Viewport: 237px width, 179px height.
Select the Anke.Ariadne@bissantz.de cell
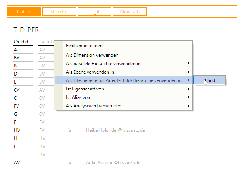pyautogui.click(x=112, y=163)
